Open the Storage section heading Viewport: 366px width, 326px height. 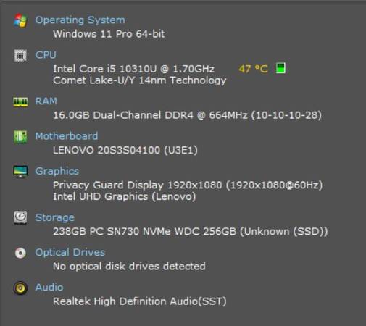pyautogui.click(x=55, y=217)
